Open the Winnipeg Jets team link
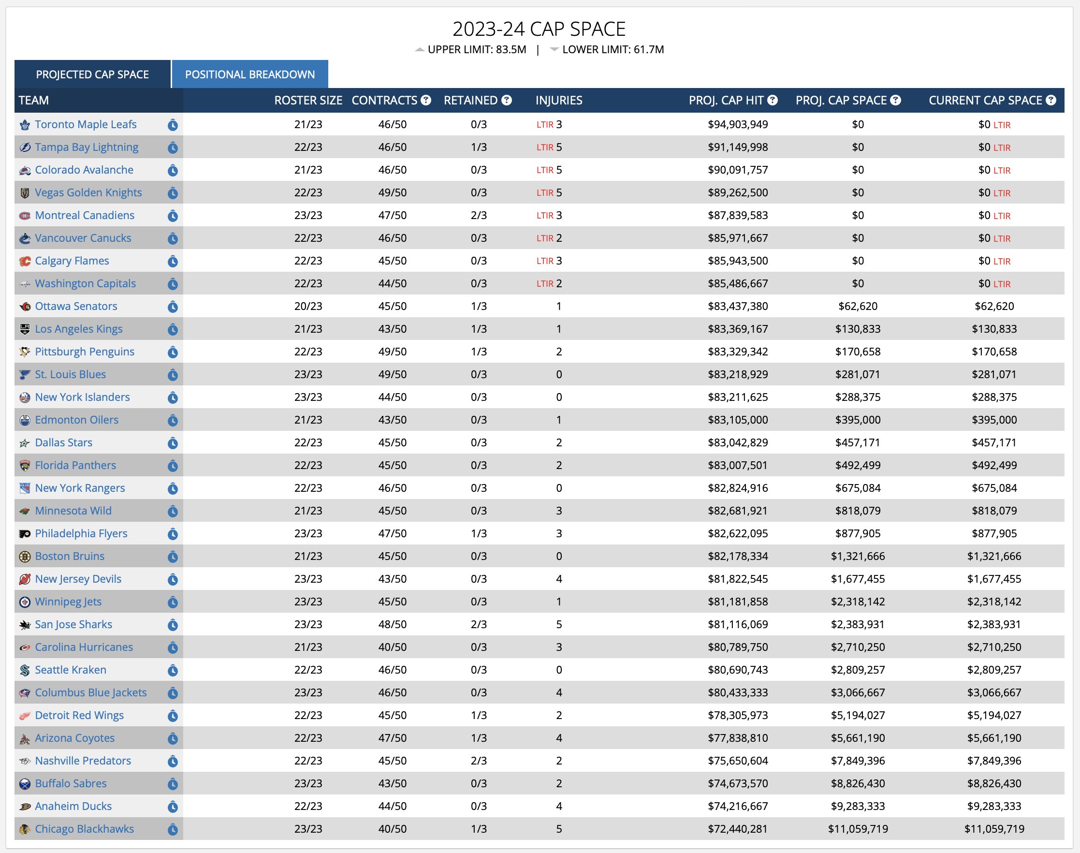This screenshot has width=1080, height=853. click(x=68, y=602)
